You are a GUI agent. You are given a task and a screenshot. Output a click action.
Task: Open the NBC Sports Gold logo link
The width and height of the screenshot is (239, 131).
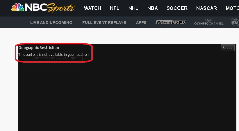click(171, 23)
